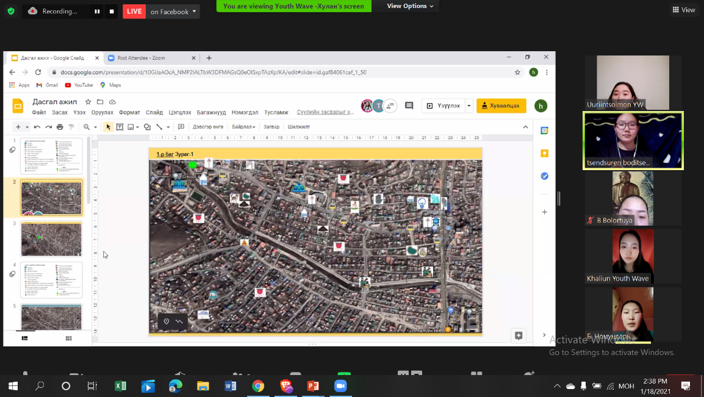Expand the View Options dropdown
This screenshot has width=704, height=397.
[410, 6]
